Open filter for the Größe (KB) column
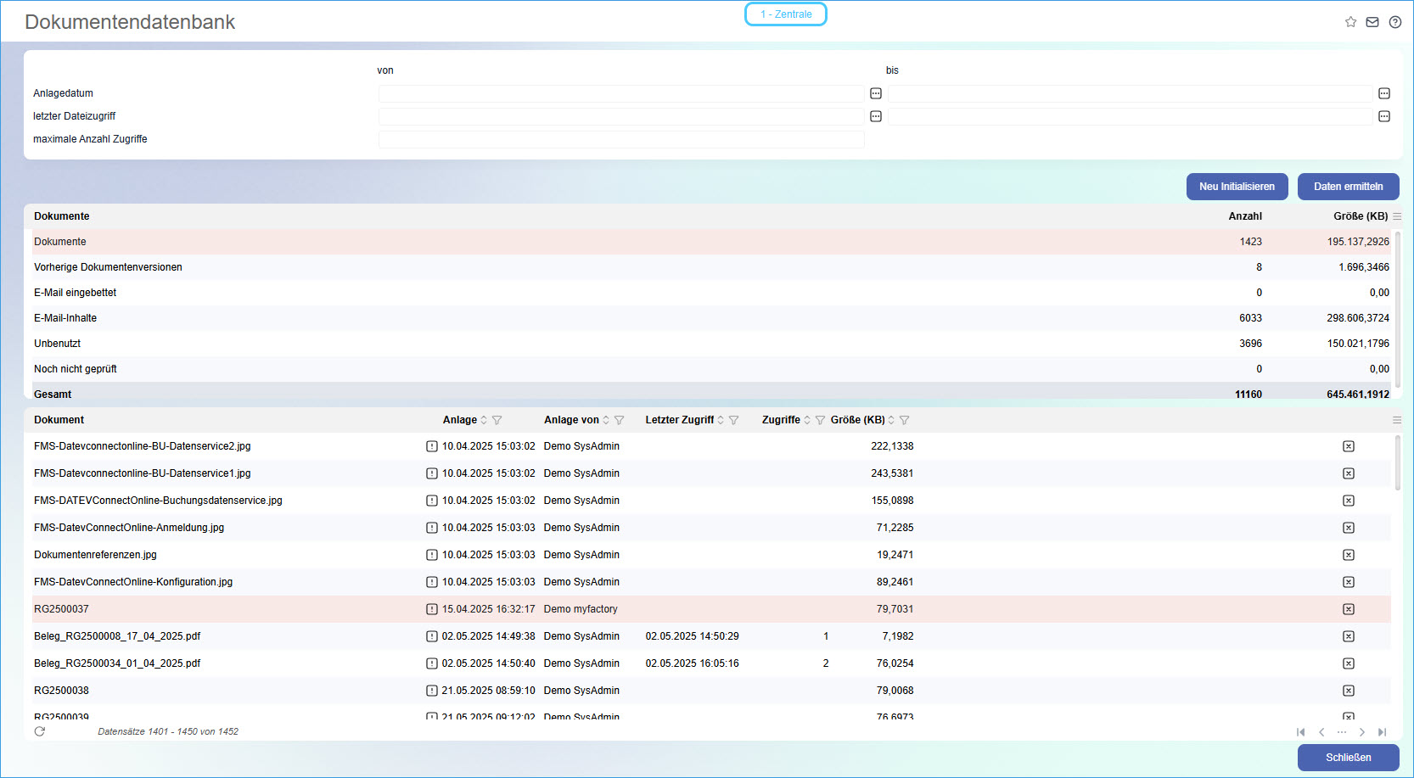 click(905, 420)
